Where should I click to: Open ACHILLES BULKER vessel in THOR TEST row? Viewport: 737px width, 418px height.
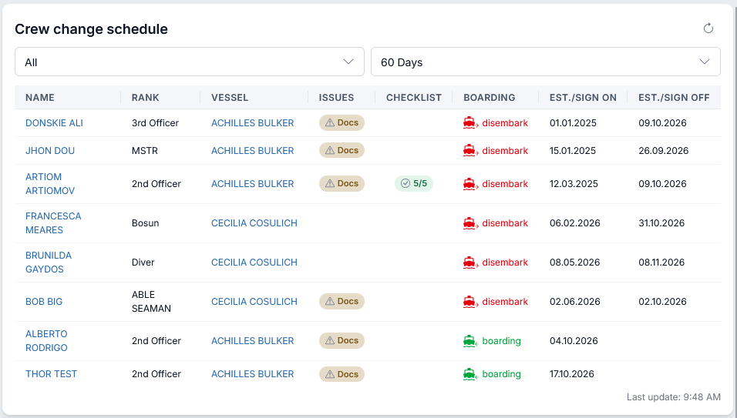pyautogui.click(x=252, y=374)
